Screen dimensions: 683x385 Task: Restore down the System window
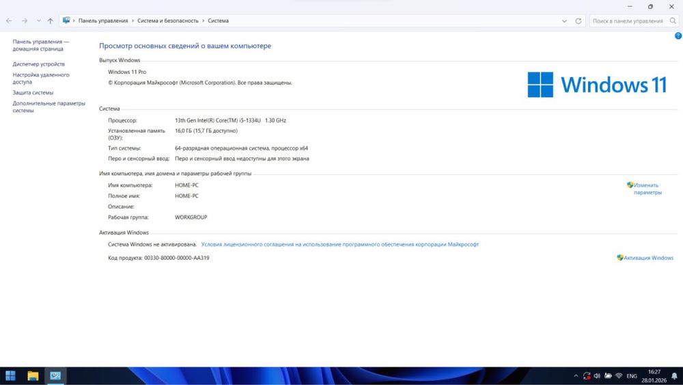pos(650,7)
